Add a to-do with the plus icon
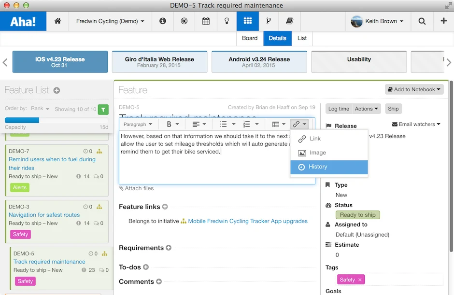Image resolution: width=454 pixels, height=295 pixels. [x=146, y=267]
